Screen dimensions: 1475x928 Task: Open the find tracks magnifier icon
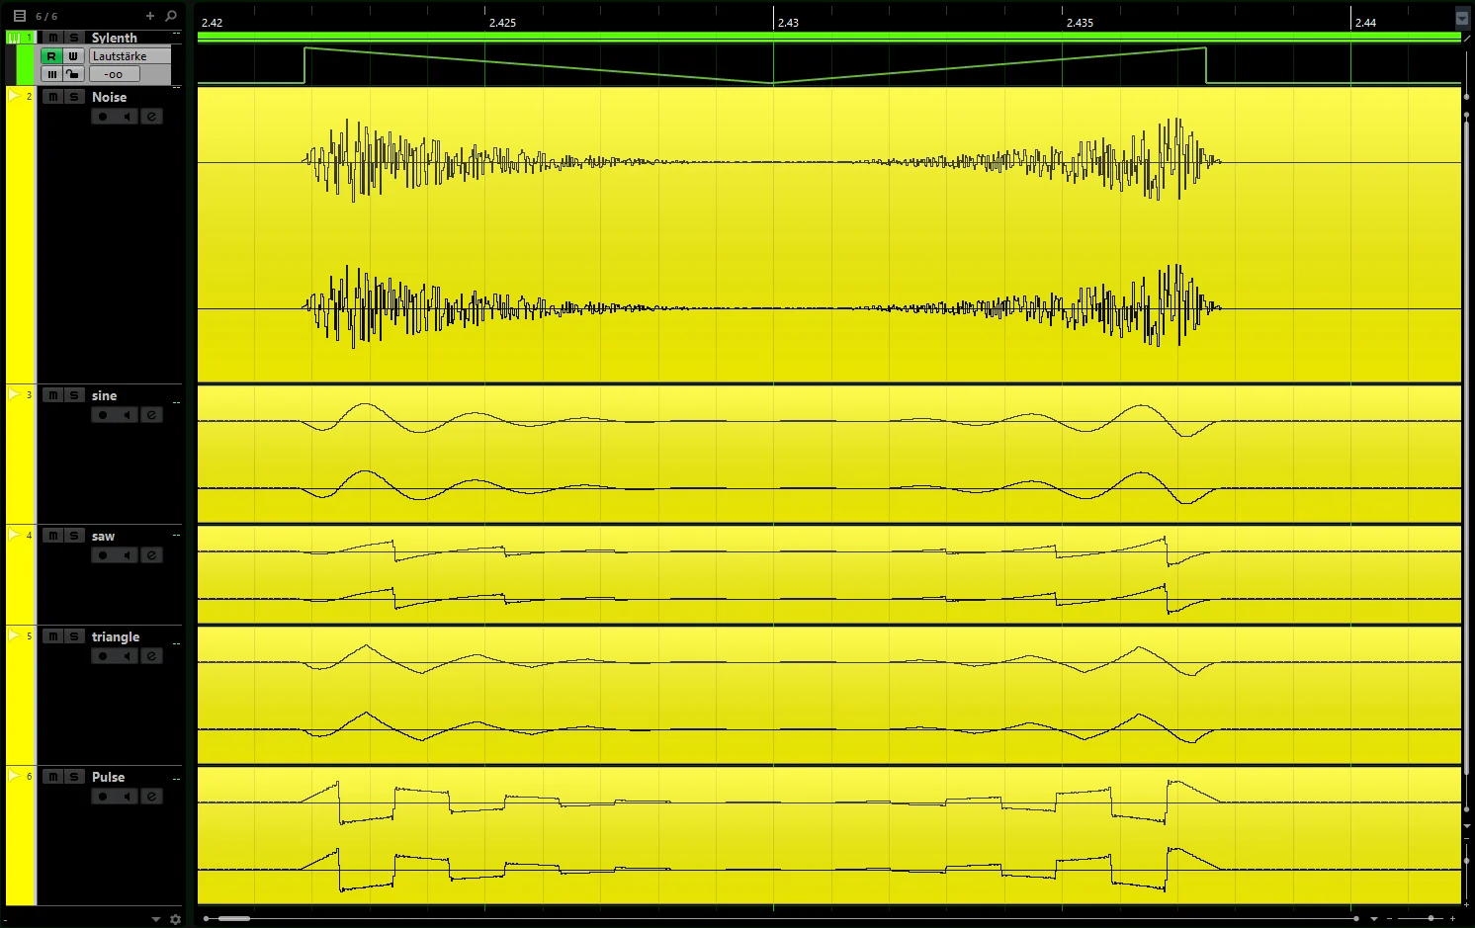click(x=171, y=16)
